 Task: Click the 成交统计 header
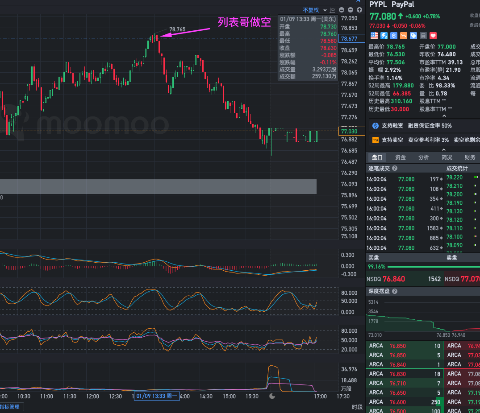(x=457, y=169)
